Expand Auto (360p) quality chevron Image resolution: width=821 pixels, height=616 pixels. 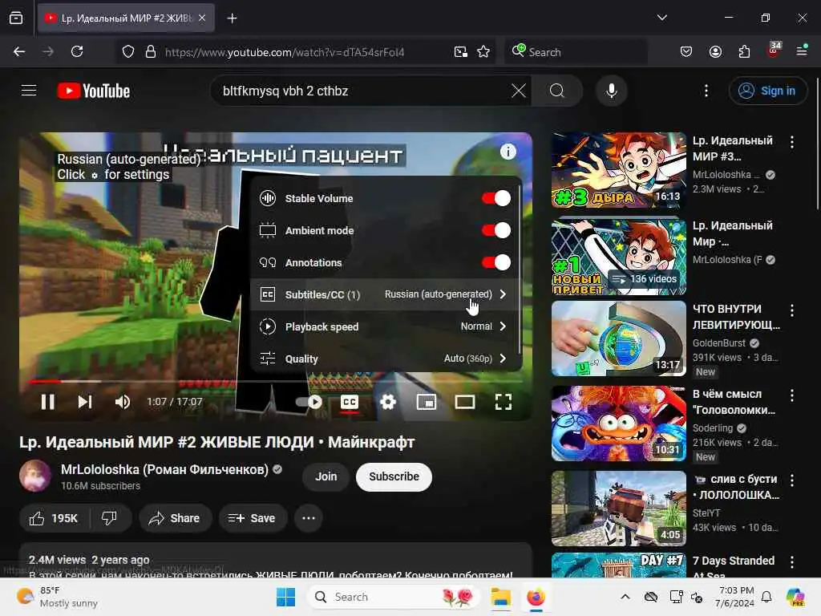point(503,359)
